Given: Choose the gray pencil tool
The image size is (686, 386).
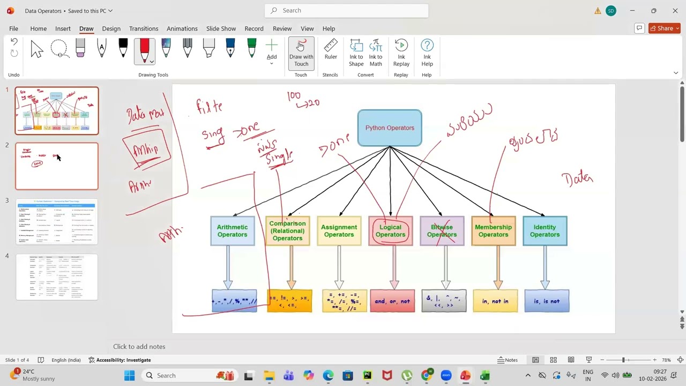Looking at the screenshot, I should coord(188,48).
